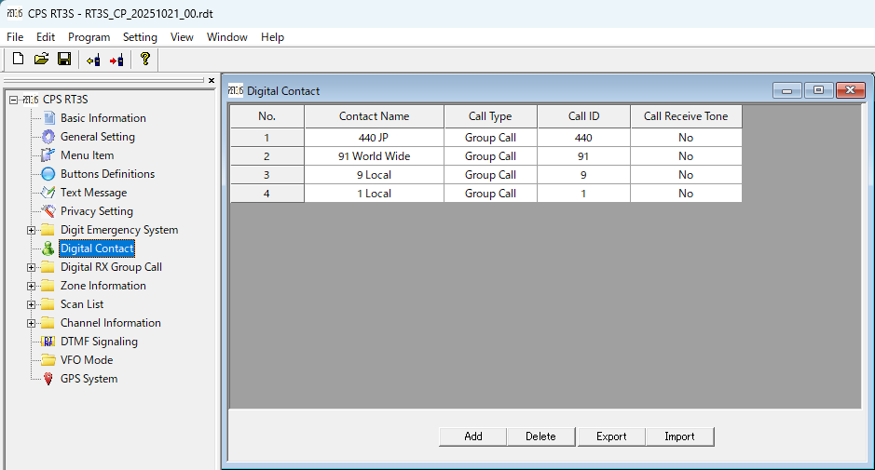Click the Call ID column header

coord(583,116)
